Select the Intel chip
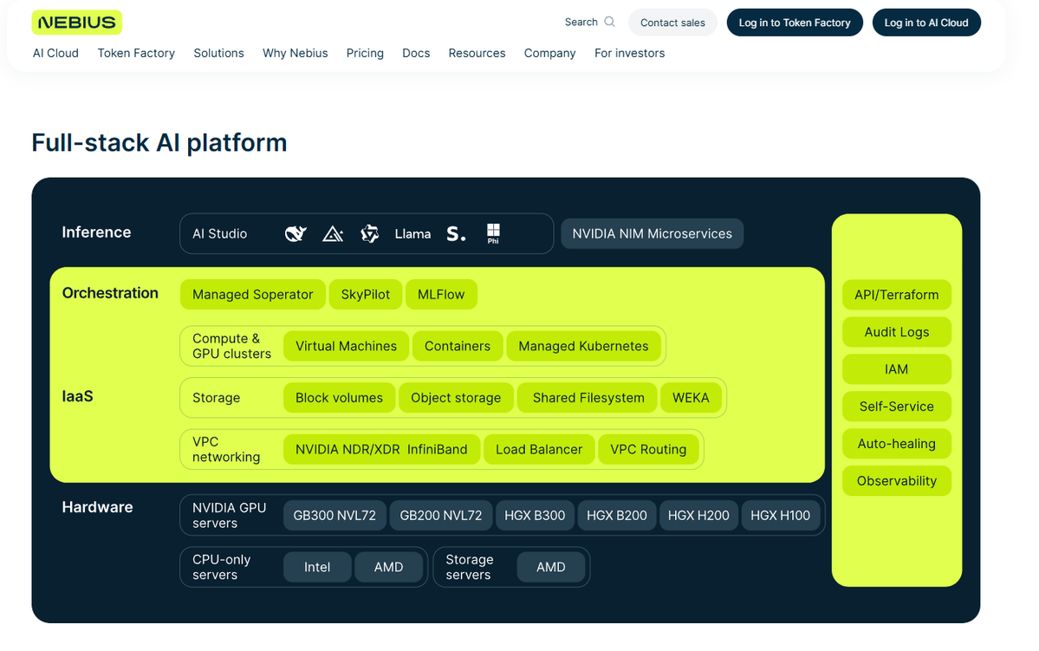The width and height of the screenshot is (1039, 651). (317, 567)
